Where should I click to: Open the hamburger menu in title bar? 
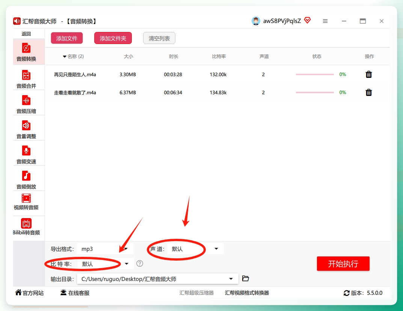(x=325, y=21)
